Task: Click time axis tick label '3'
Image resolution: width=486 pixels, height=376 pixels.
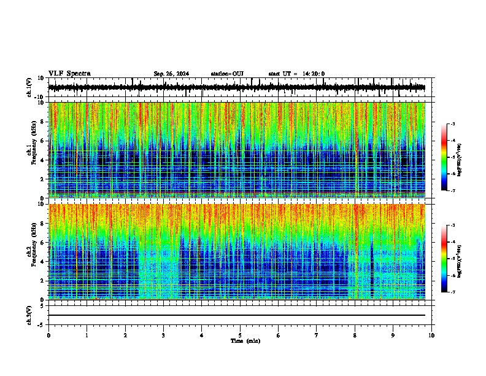Action: [x=163, y=335]
